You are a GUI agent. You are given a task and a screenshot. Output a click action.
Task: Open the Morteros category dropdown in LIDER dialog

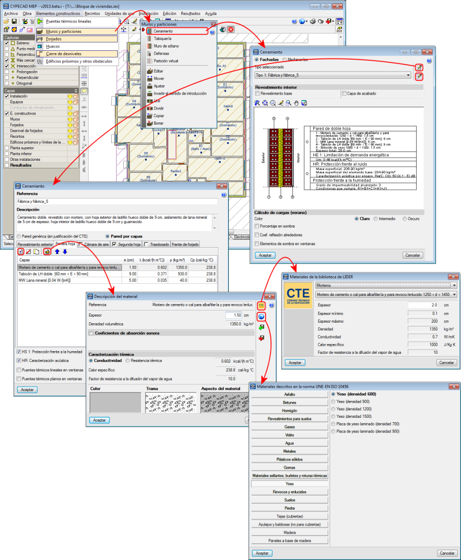coord(386,285)
